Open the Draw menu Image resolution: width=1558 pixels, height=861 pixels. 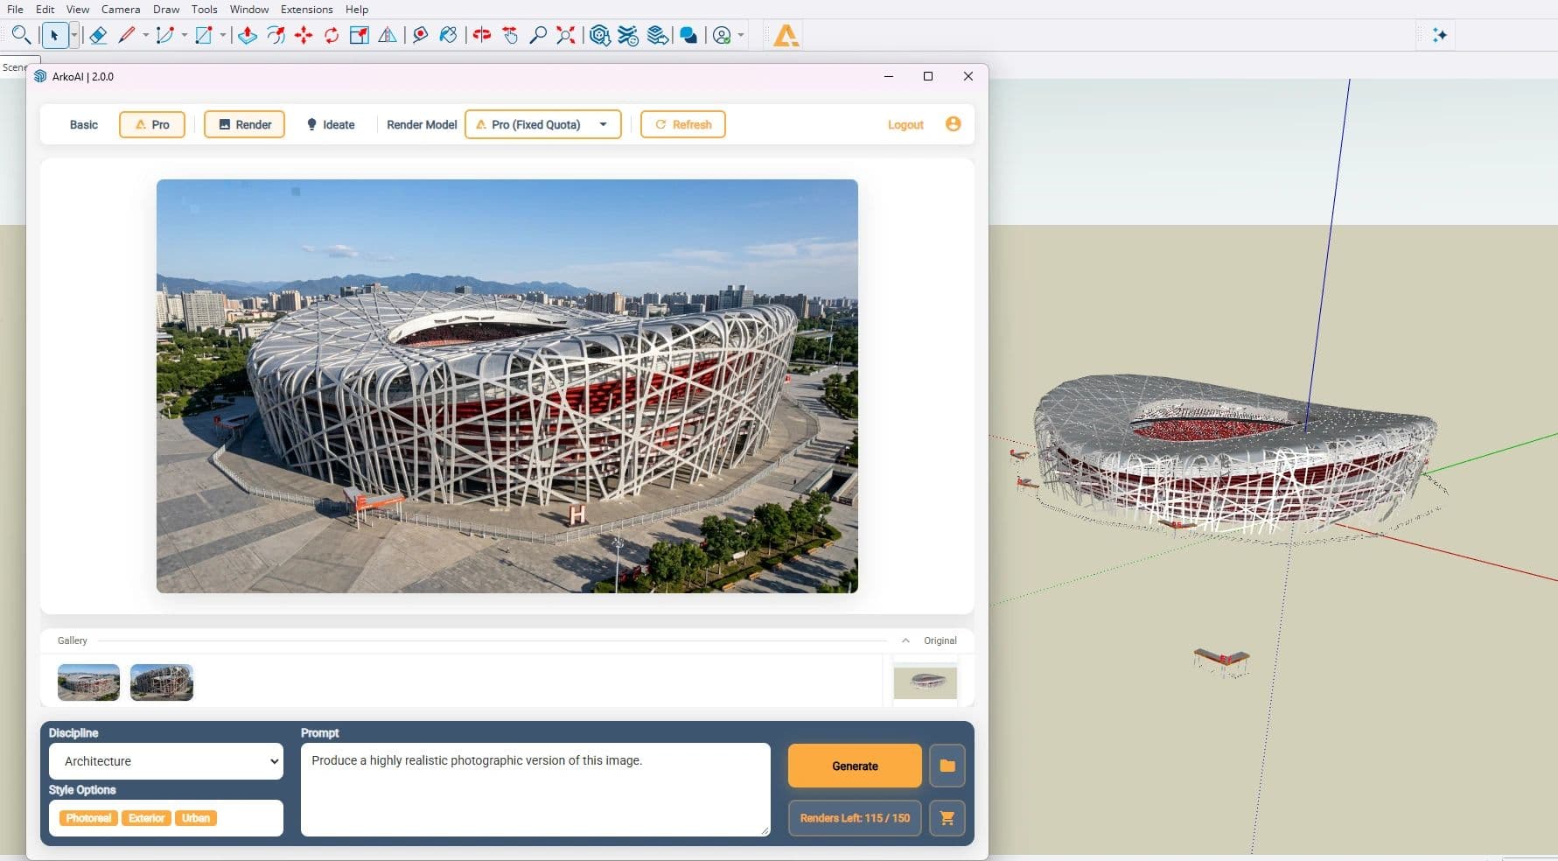[166, 9]
